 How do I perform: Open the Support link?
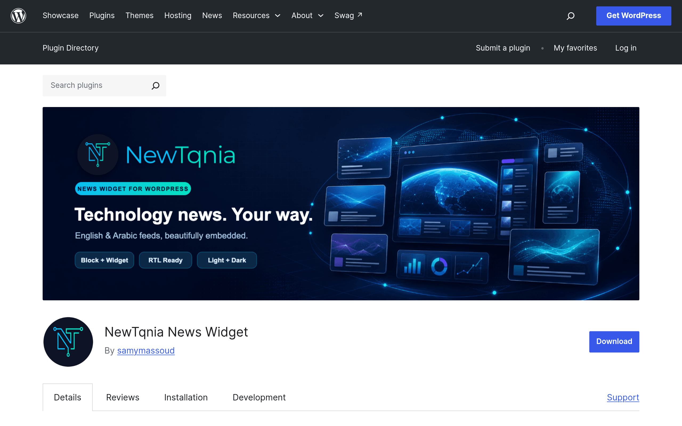click(x=623, y=397)
